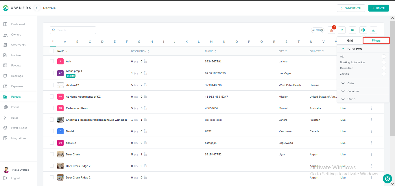Select the All PMS radio option
The height and width of the screenshot is (186, 395).
click(384, 57)
